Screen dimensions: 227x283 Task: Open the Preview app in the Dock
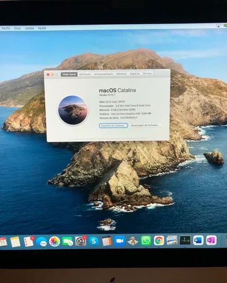coord(172,241)
